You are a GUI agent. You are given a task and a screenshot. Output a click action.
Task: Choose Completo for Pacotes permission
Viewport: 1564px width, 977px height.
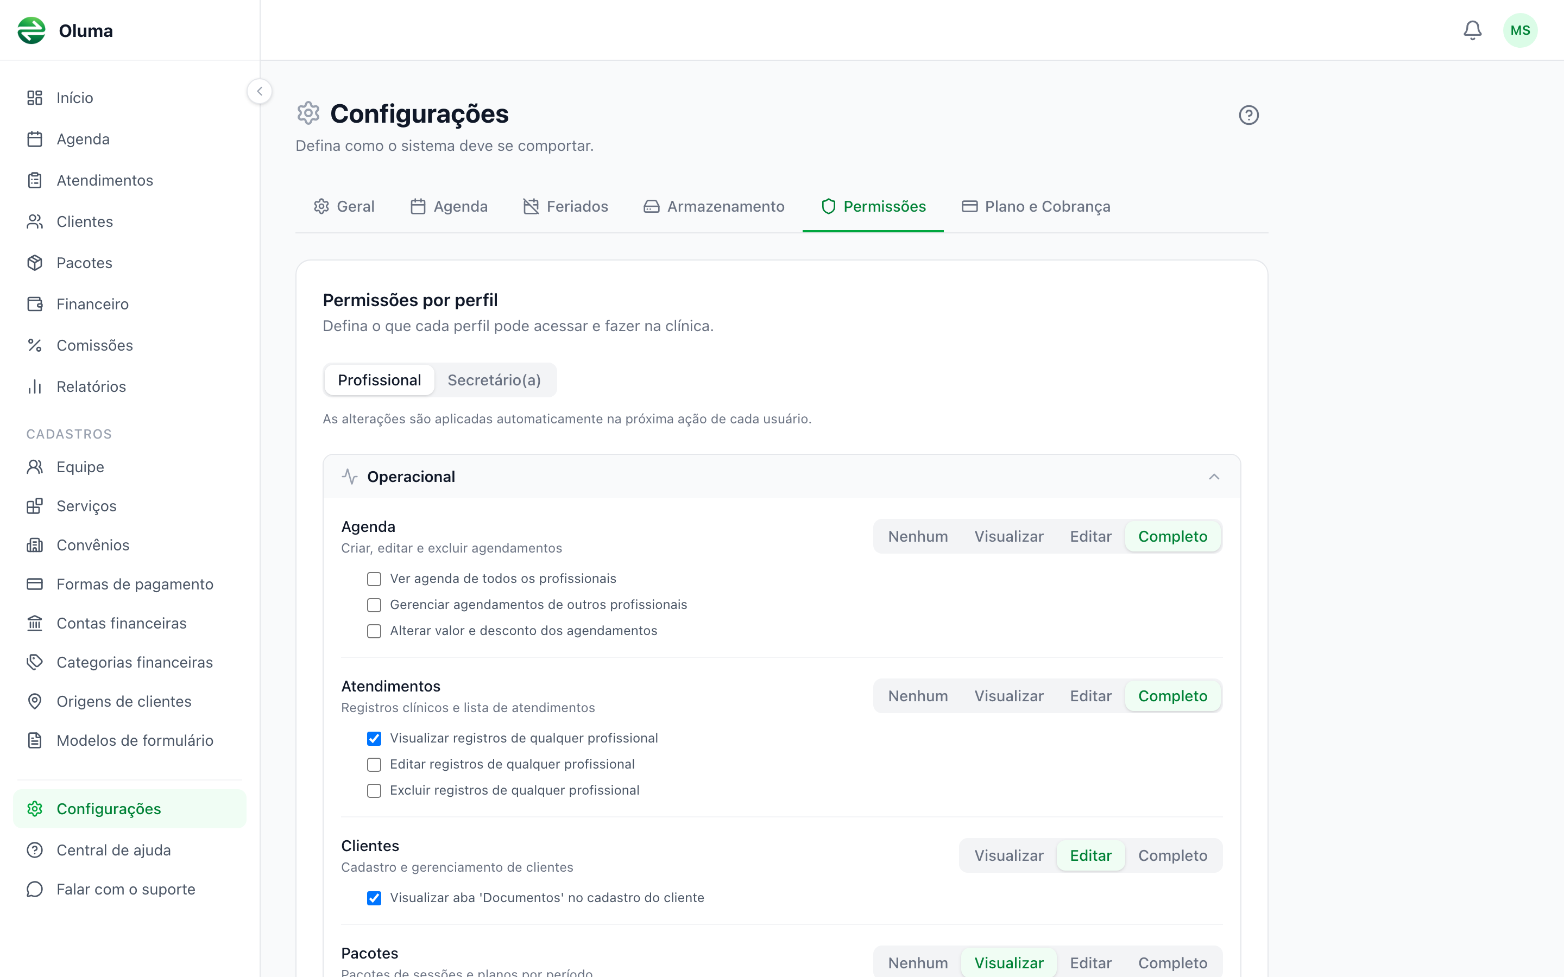pos(1173,963)
